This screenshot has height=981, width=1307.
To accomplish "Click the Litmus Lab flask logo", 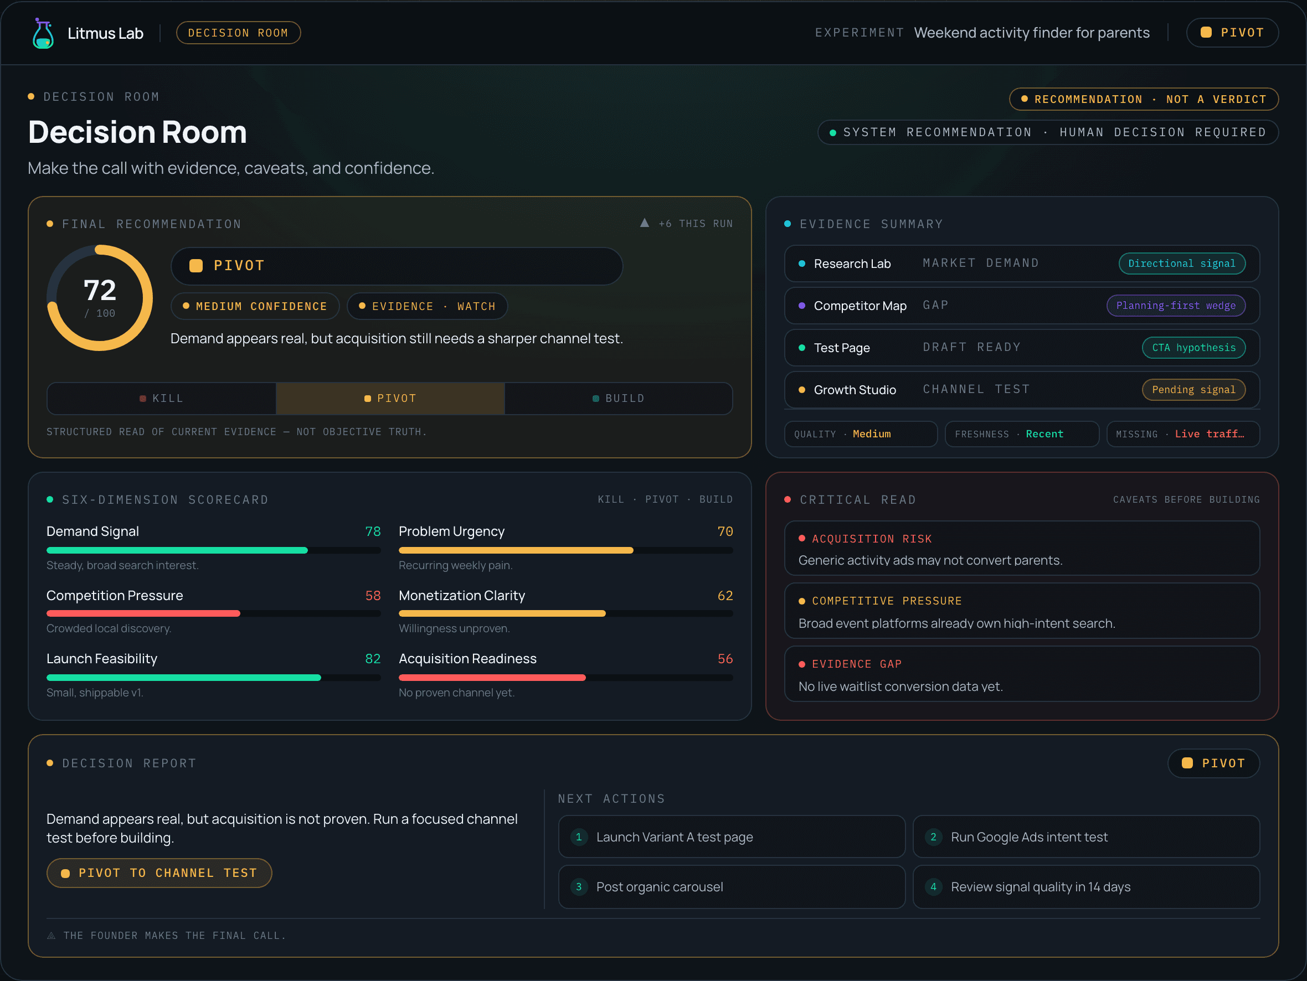I will pos(43,33).
